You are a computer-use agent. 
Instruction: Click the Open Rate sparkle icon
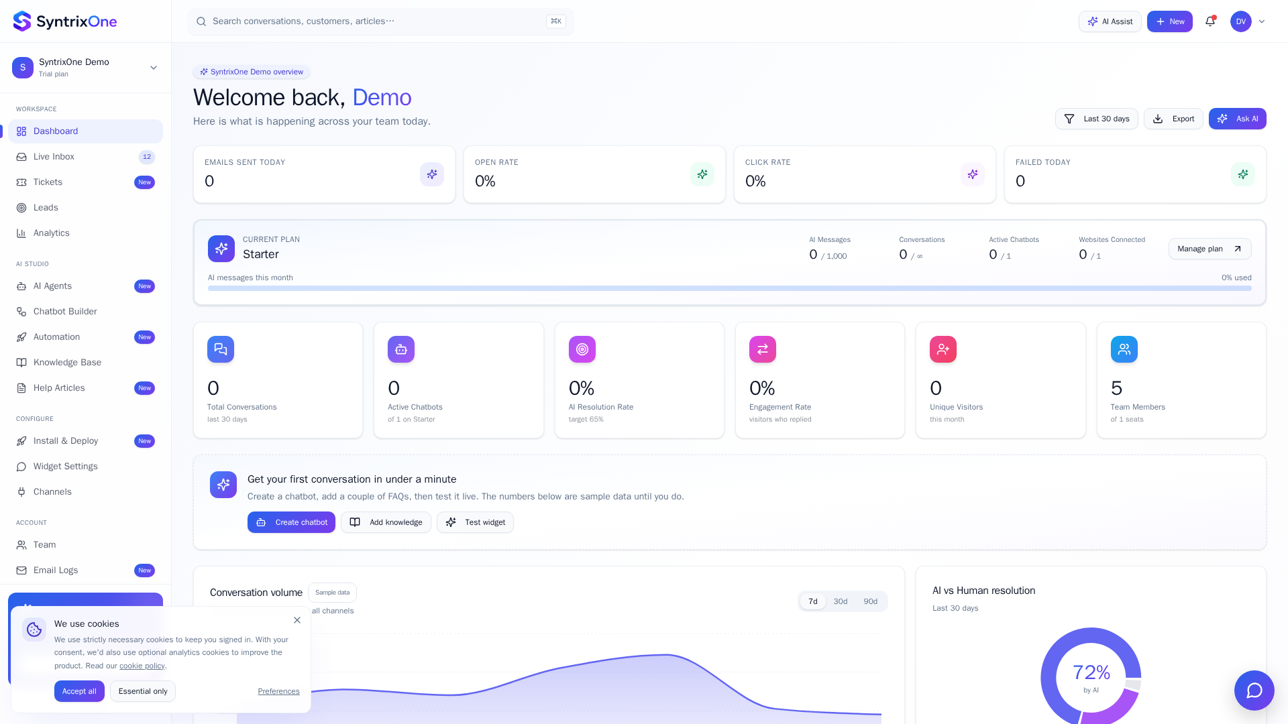tap(702, 174)
